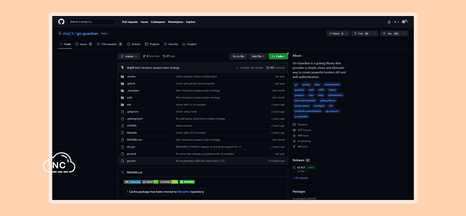Switch to the Projects tab

click(x=152, y=44)
